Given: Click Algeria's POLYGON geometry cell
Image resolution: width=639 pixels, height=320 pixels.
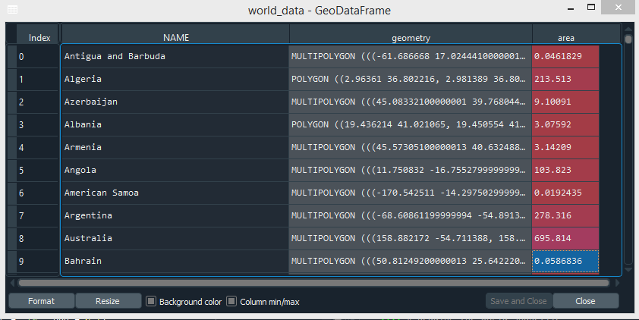Looking at the screenshot, I should [x=410, y=79].
